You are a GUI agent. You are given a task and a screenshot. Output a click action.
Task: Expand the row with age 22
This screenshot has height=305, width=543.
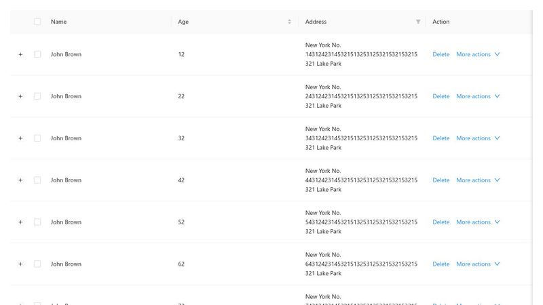click(20, 96)
